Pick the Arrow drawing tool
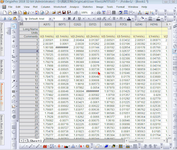The image size is (177, 150). click(14, 81)
